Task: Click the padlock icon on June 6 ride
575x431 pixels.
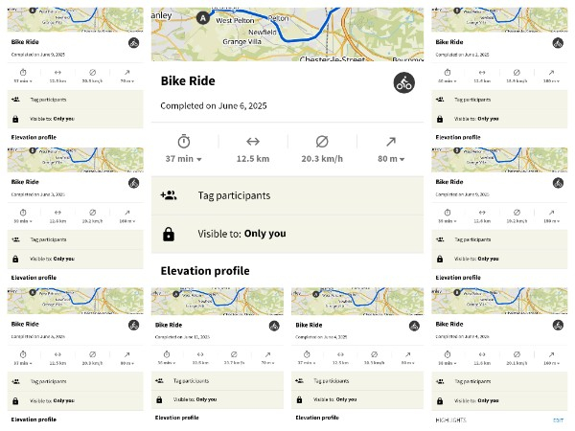Action: pyautogui.click(x=169, y=234)
